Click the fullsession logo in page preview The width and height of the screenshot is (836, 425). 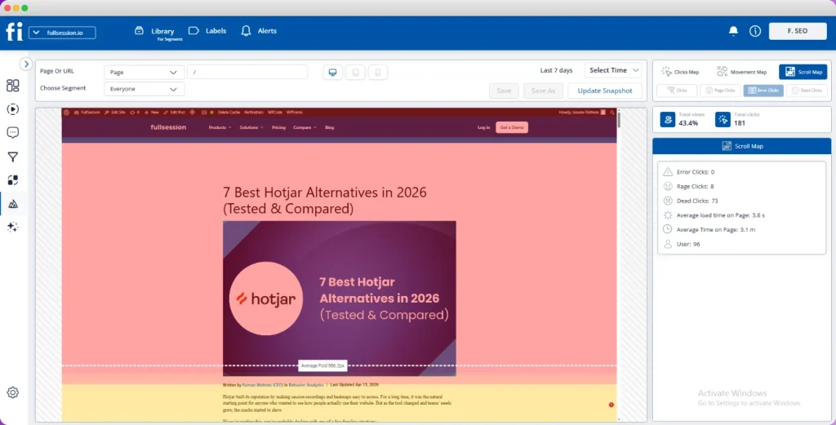point(168,127)
